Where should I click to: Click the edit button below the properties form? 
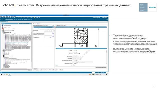click(101, 67)
